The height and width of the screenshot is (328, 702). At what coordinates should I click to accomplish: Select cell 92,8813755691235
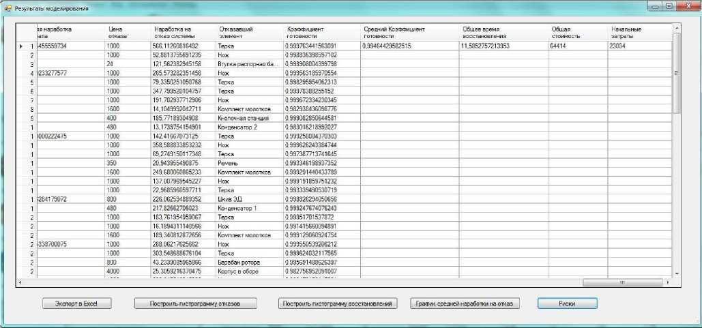coord(183,55)
